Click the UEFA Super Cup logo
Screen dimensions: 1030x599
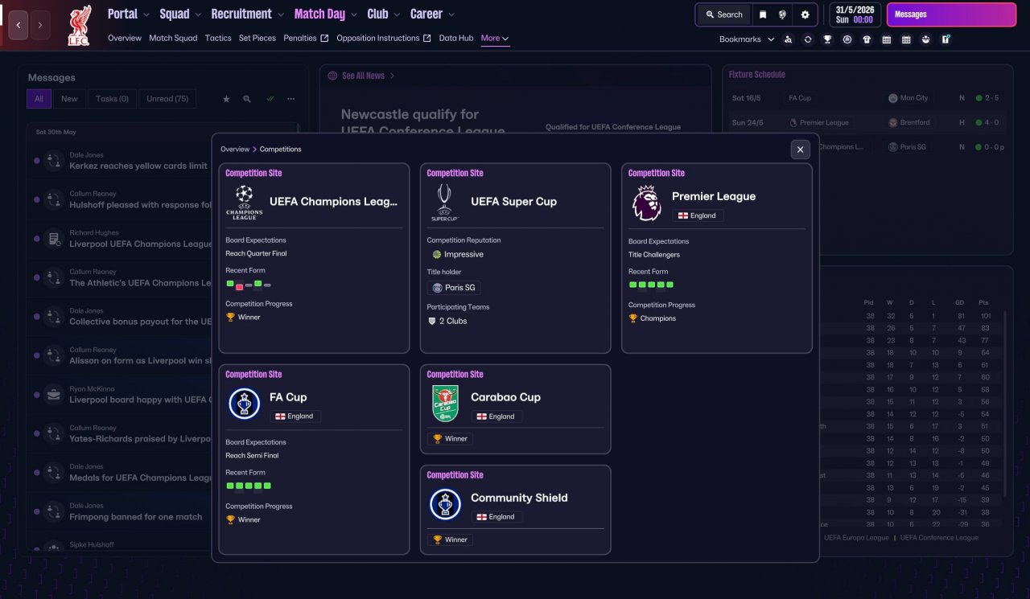tap(444, 203)
